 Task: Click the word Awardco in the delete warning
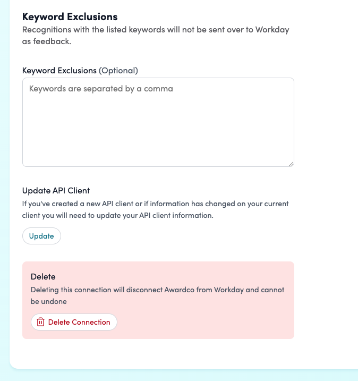[164, 290]
